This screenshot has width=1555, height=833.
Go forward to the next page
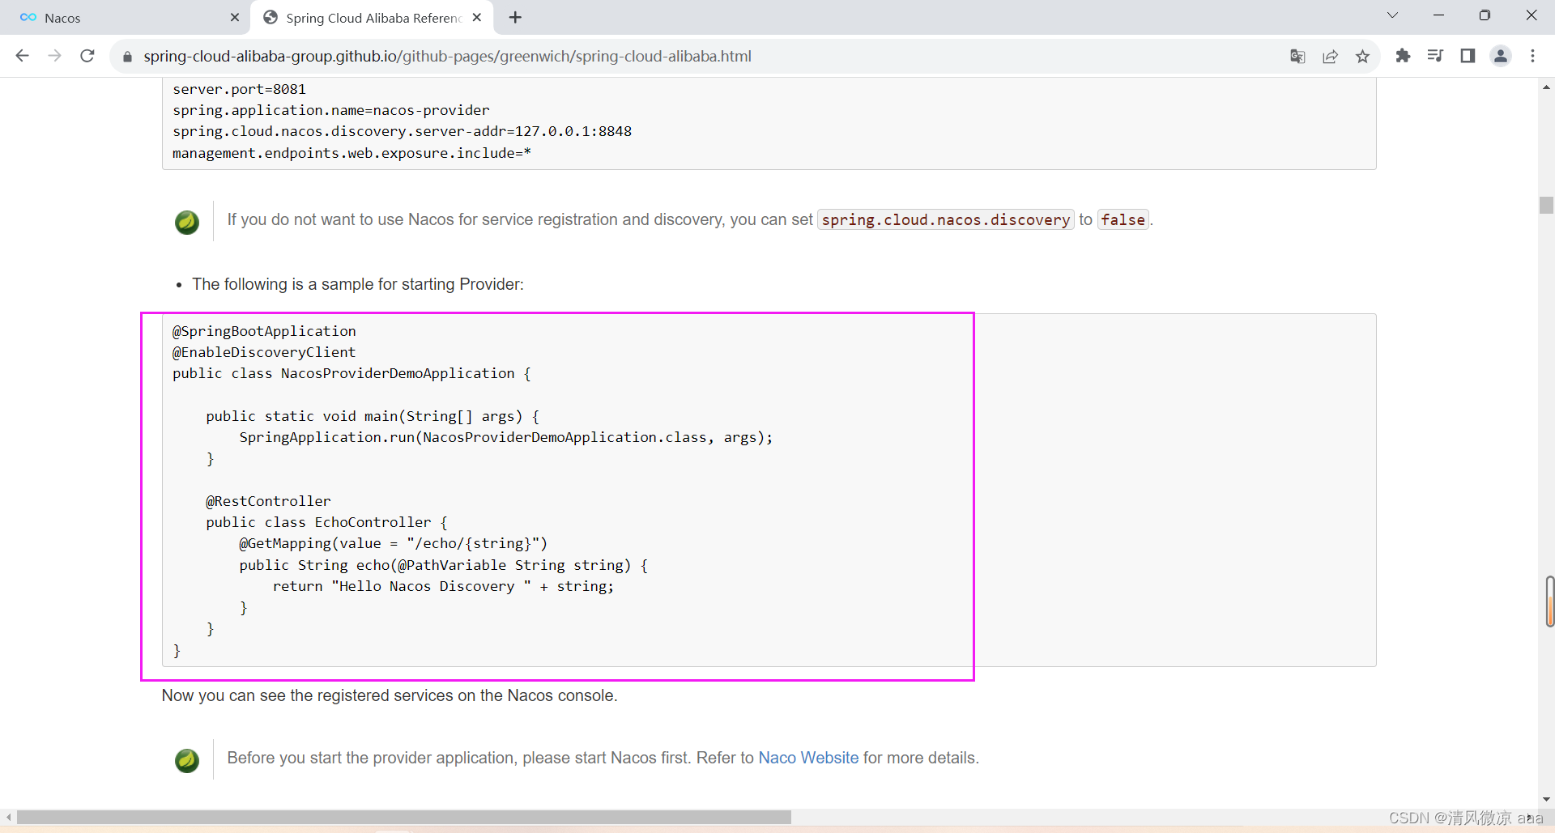(x=54, y=56)
